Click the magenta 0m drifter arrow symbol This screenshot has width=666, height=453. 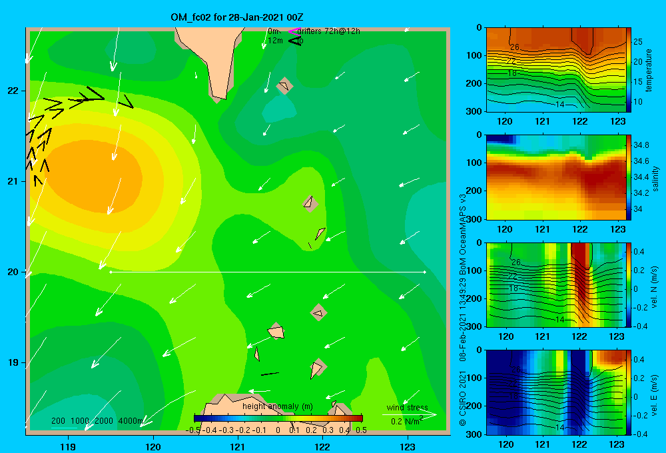pyautogui.click(x=294, y=31)
